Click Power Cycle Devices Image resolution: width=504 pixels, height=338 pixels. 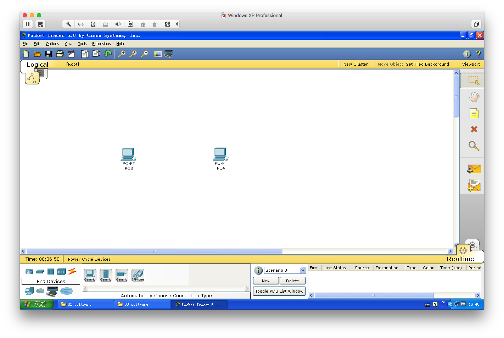point(89,259)
